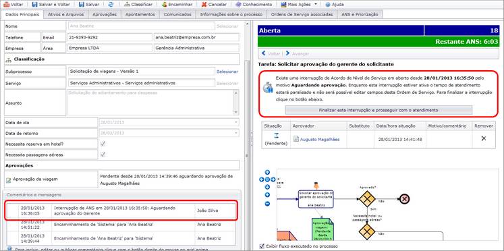Remove approver Augusto Magalhães with X
Image resolution: width=504 pixels, height=251 pixels.
coord(484,138)
